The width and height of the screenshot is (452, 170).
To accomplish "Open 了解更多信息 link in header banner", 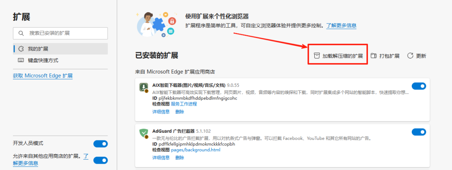I will click(x=342, y=25).
